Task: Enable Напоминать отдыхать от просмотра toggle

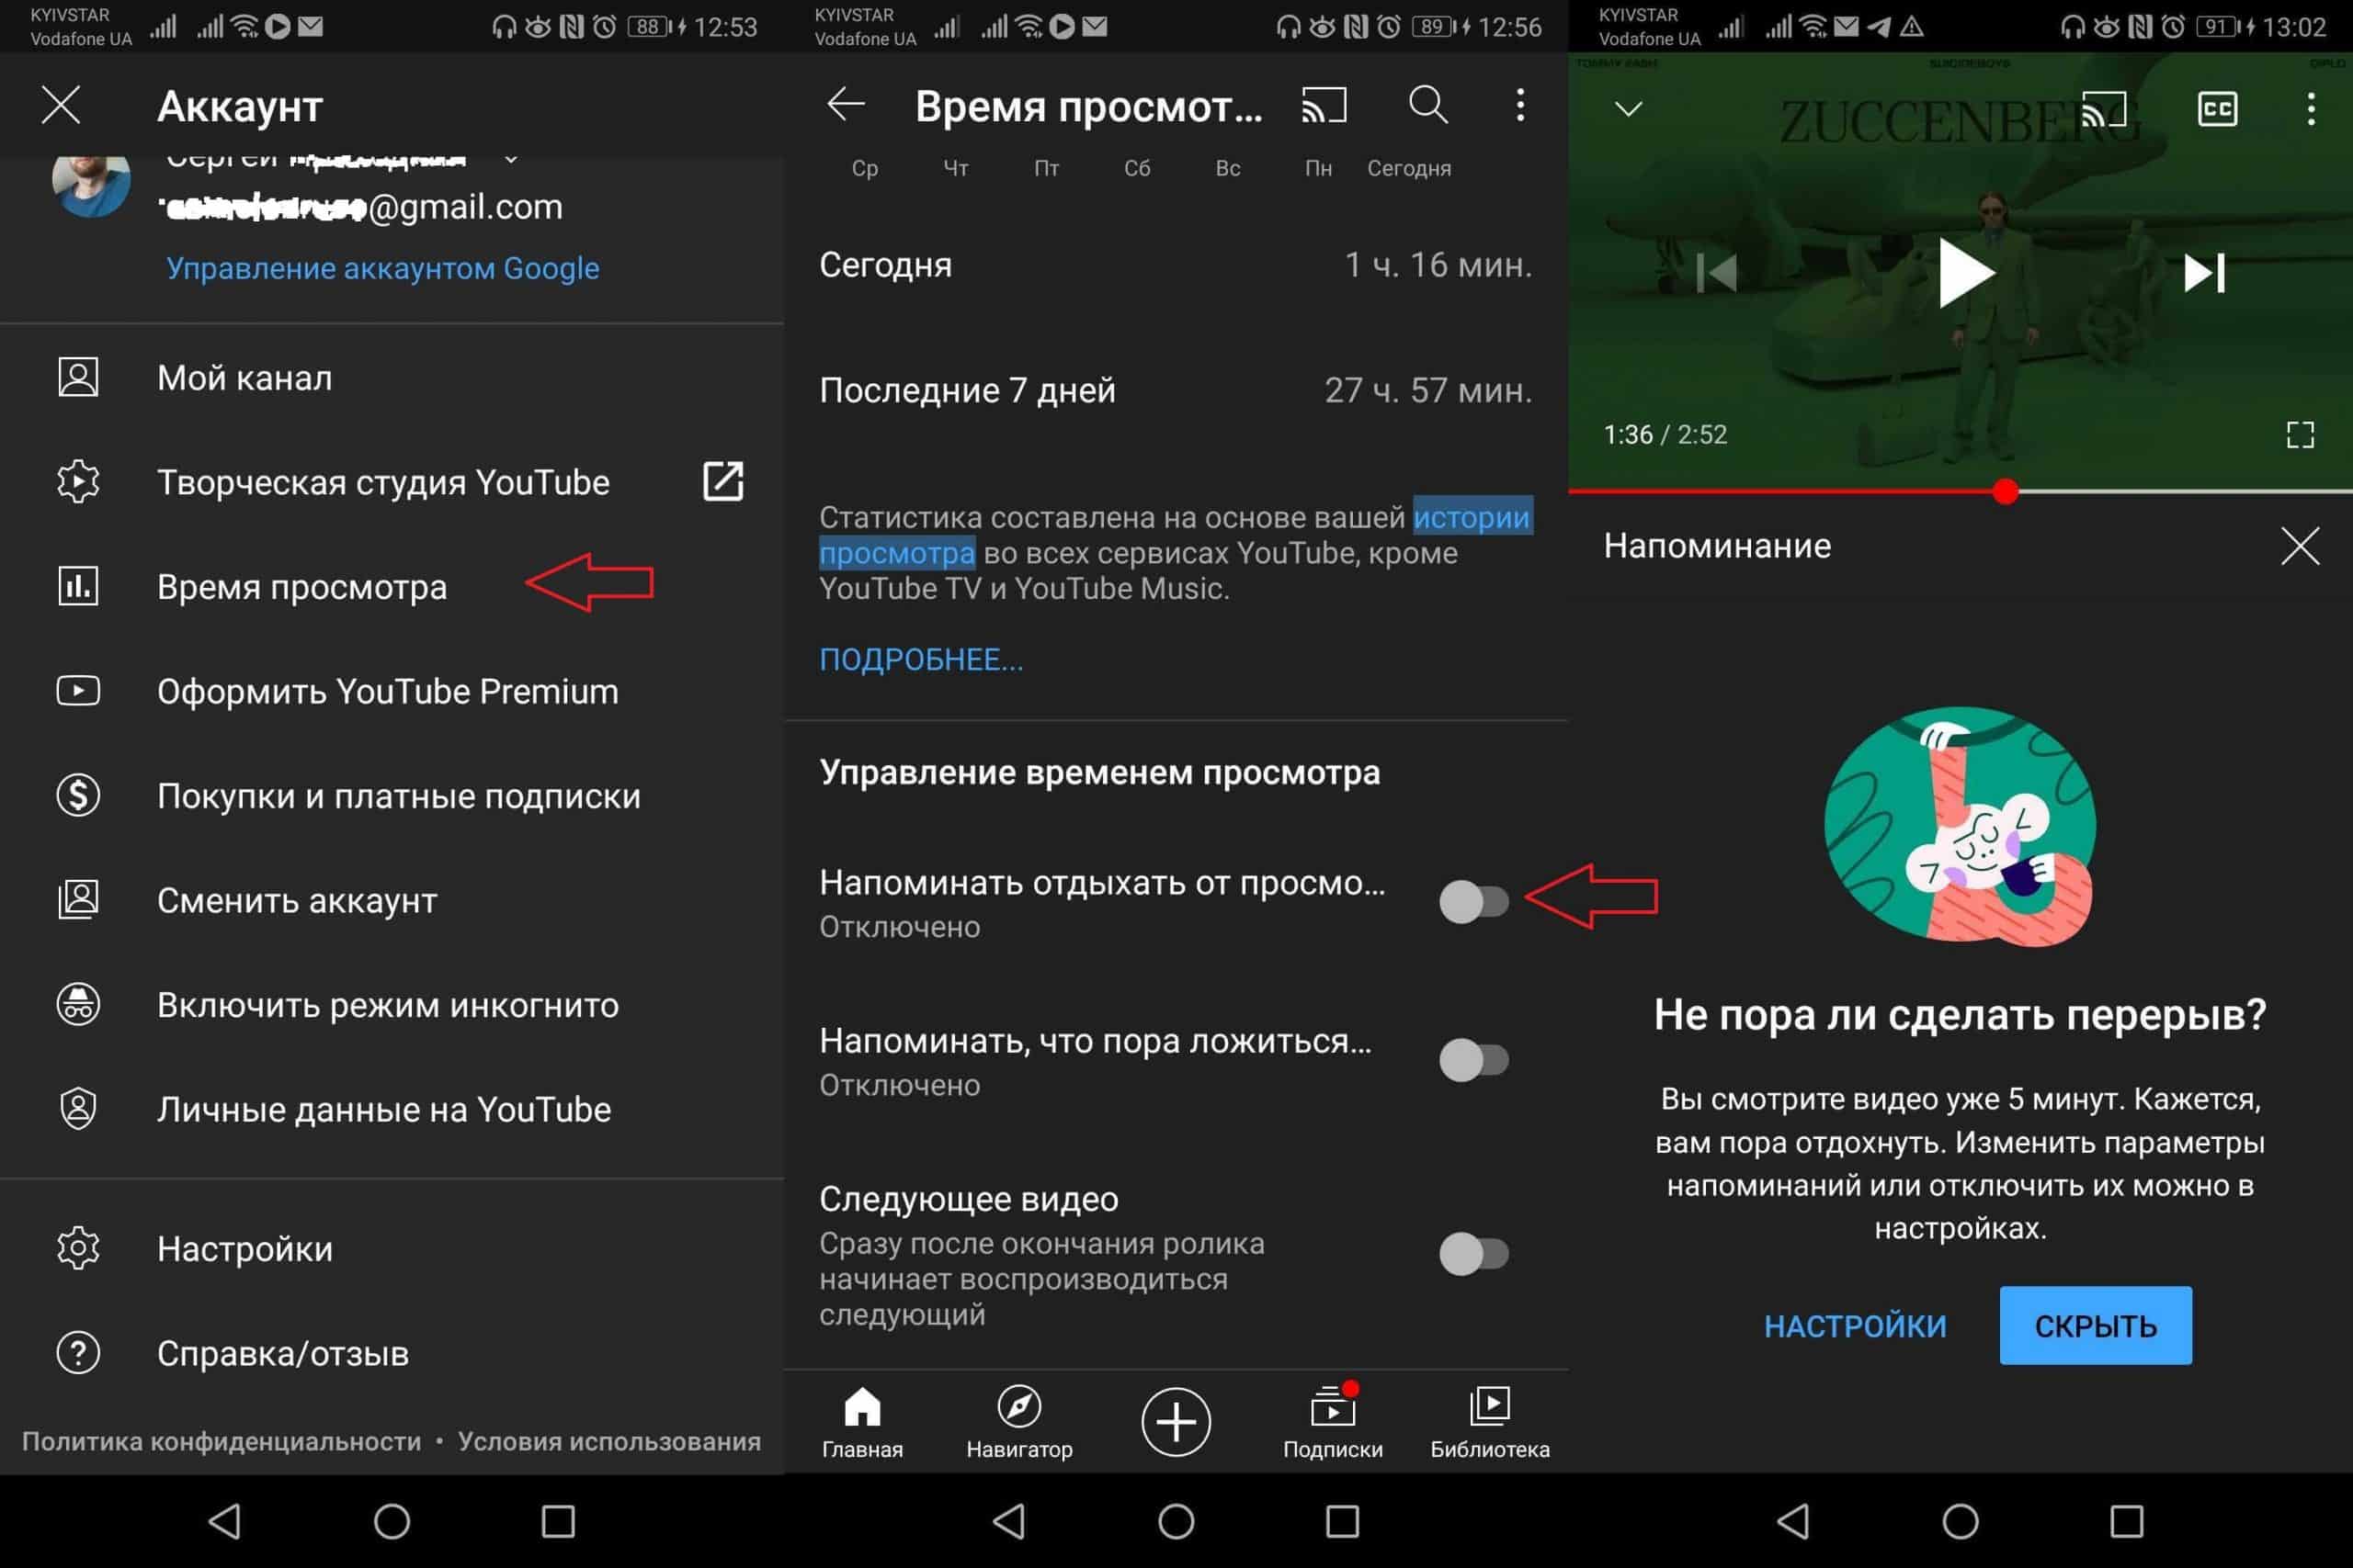Action: pos(1473,901)
